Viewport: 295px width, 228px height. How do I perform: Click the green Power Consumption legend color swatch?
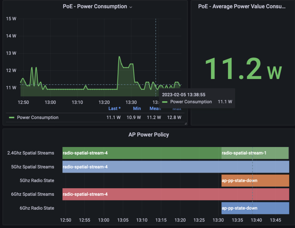point(12,118)
